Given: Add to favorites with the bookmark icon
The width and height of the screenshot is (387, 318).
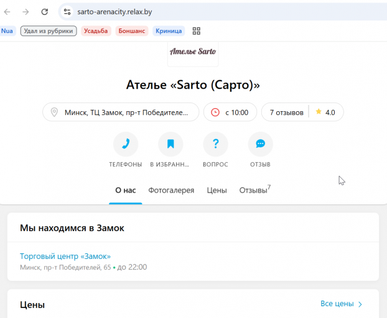Looking at the screenshot, I should point(170,144).
